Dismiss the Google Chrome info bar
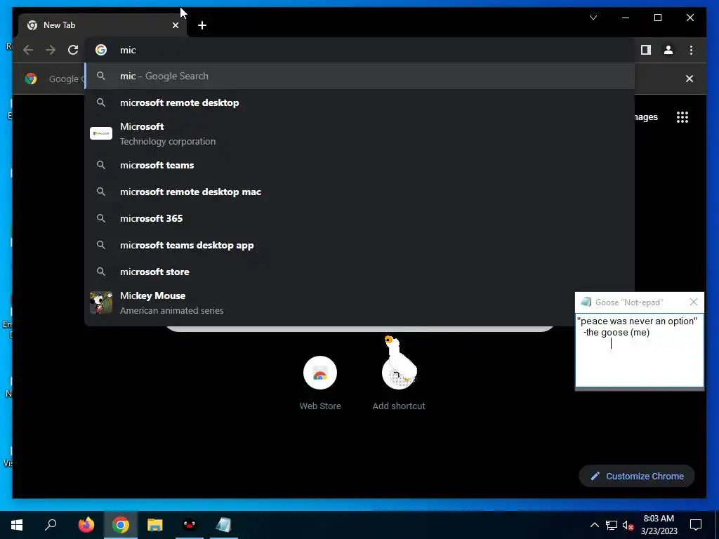Screen dimensions: 719x539 tap(690, 79)
